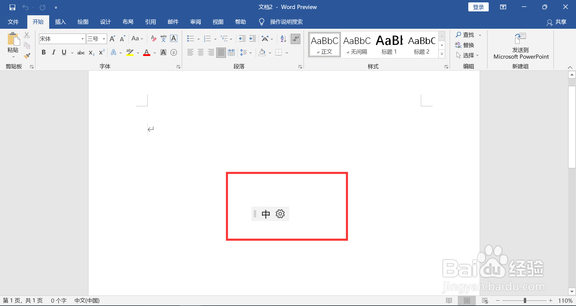Toggle strikethrough abc button
The width and height of the screenshot is (576, 306).
tap(81, 53)
